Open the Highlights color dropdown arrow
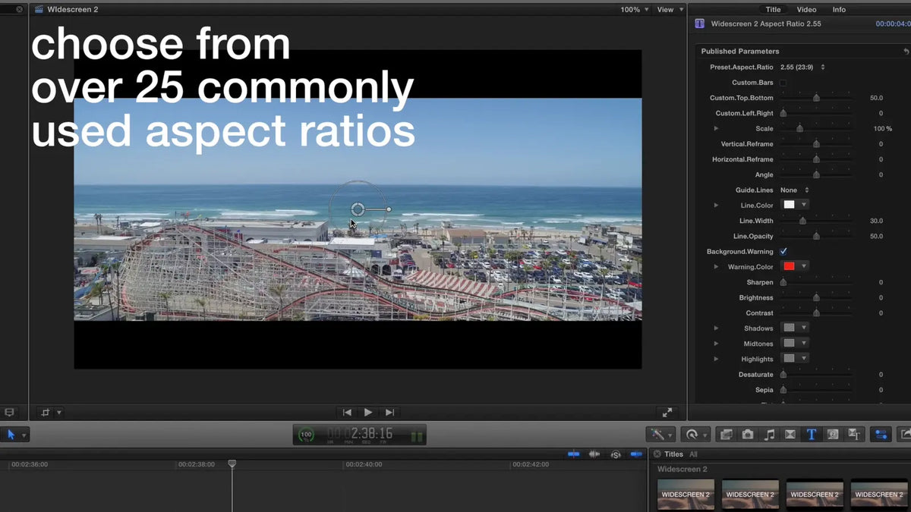The width and height of the screenshot is (911, 512). coord(803,358)
